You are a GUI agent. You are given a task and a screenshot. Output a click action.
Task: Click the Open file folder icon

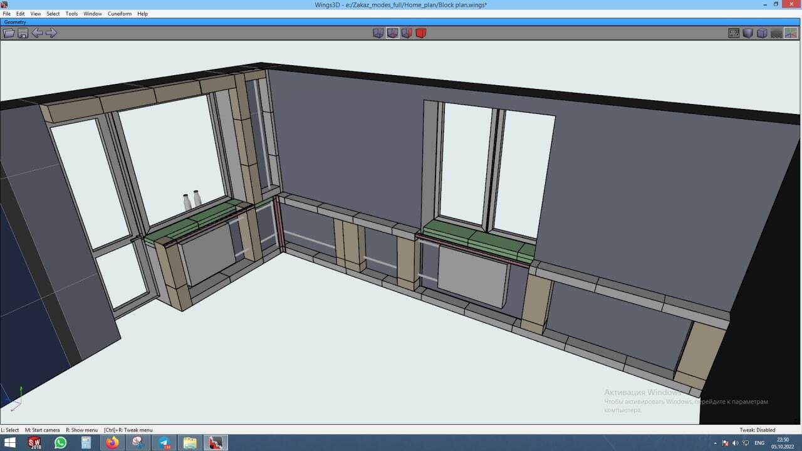9,33
